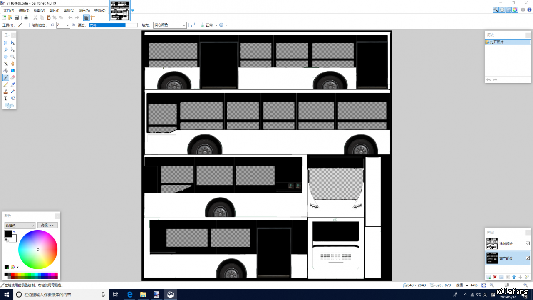Open the 填充 fill style dropdown
The image size is (533, 300).
[170, 25]
